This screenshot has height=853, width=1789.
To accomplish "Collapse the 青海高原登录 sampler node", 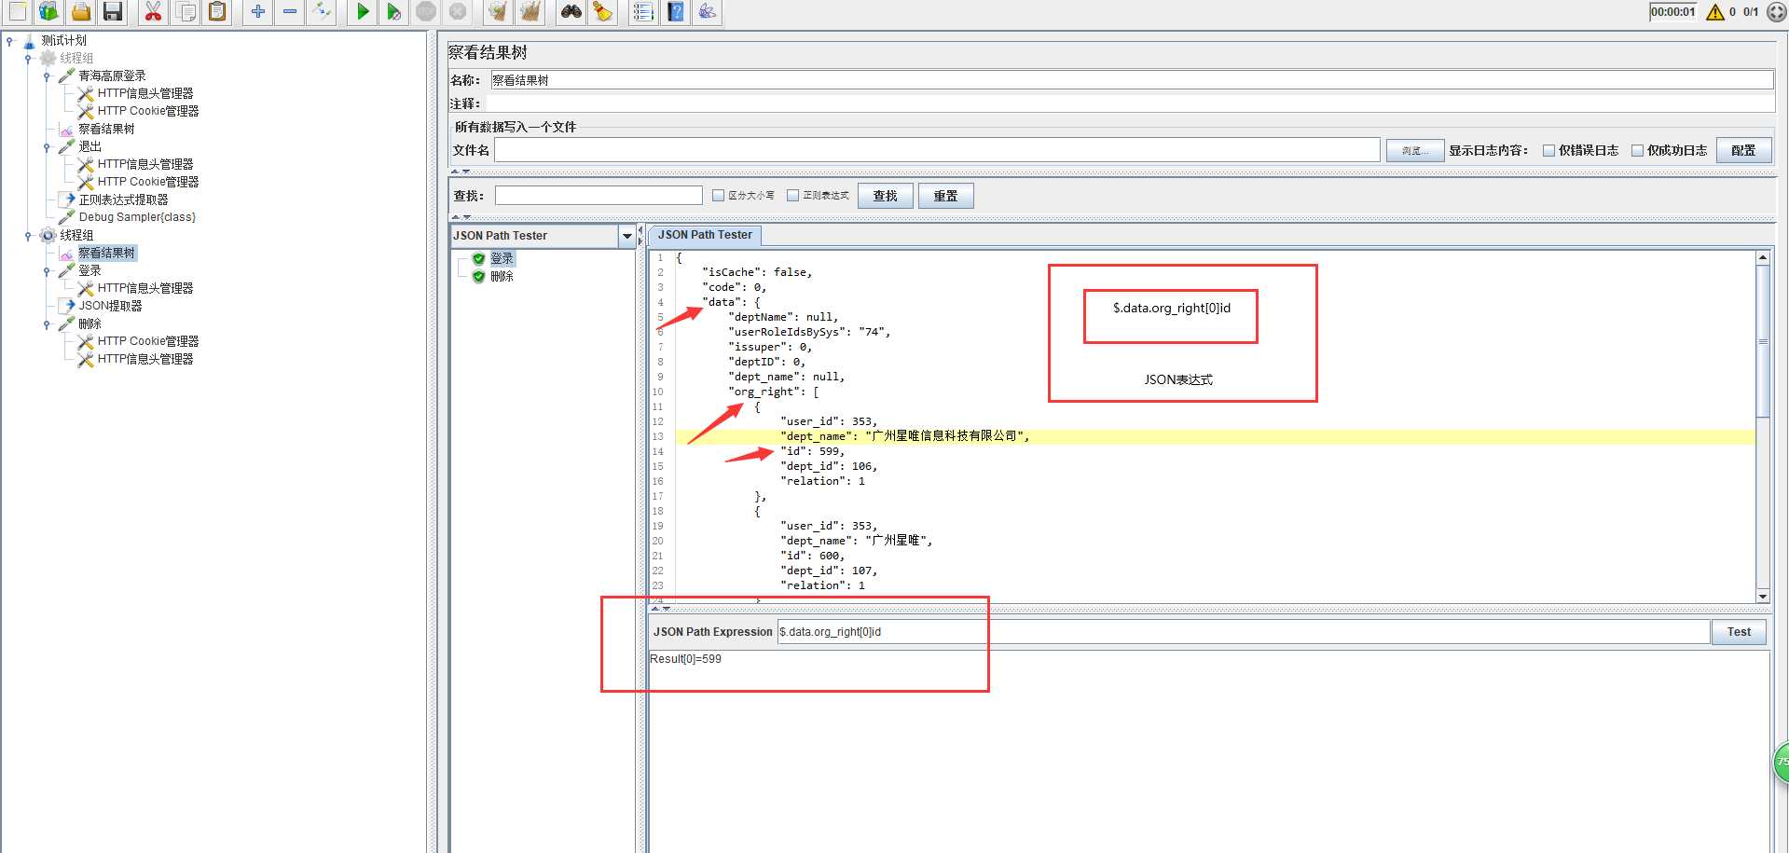I will 47,76.
